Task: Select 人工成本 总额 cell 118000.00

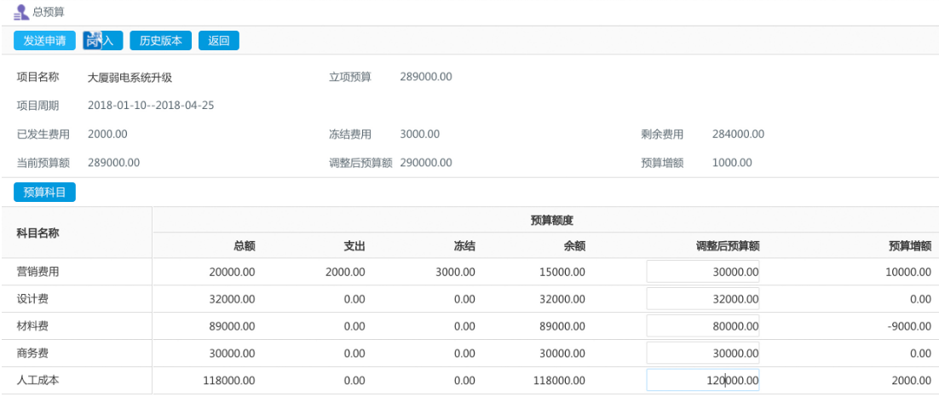Action: pos(229,381)
